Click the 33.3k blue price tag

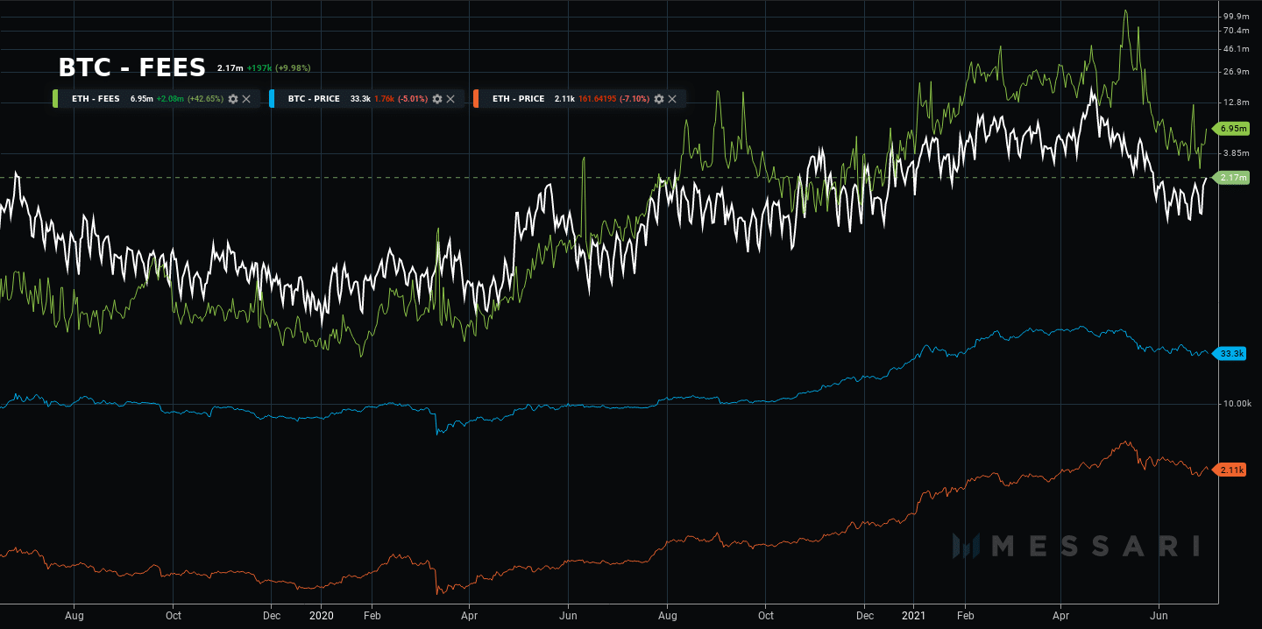point(1230,353)
